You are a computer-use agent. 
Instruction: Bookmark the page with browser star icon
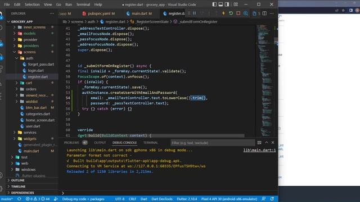(343, 10)
